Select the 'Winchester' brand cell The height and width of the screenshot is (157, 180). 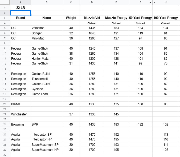click(x=21, y=114)
